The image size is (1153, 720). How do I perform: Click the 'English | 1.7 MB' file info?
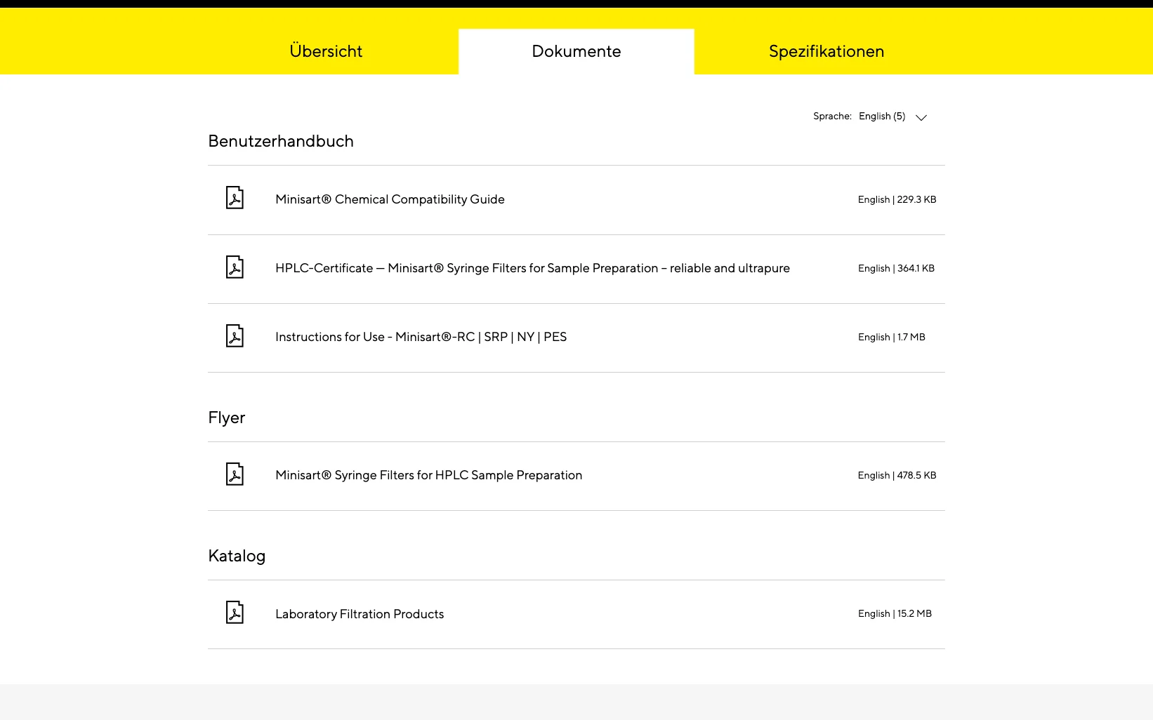click(892, 337)
